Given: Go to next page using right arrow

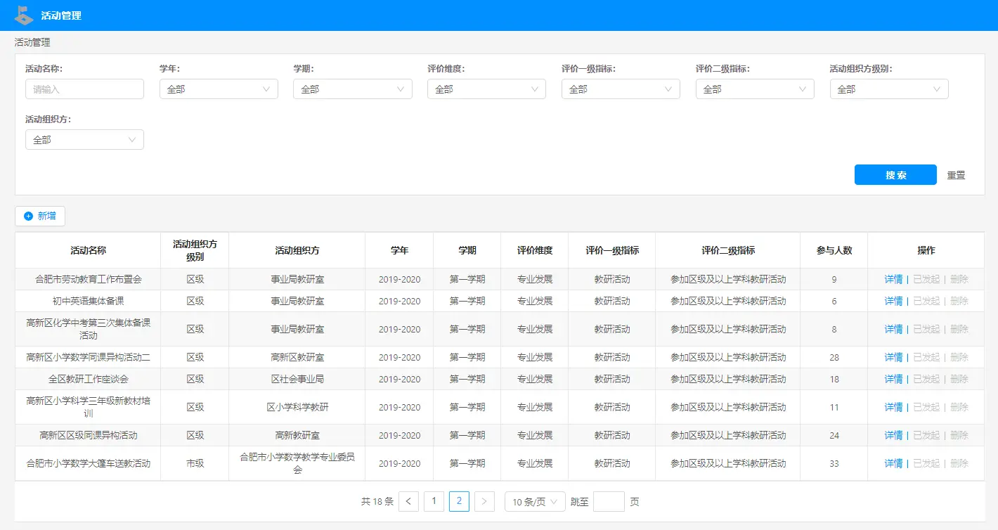Looking at the screenshot, I should point(484,501).
